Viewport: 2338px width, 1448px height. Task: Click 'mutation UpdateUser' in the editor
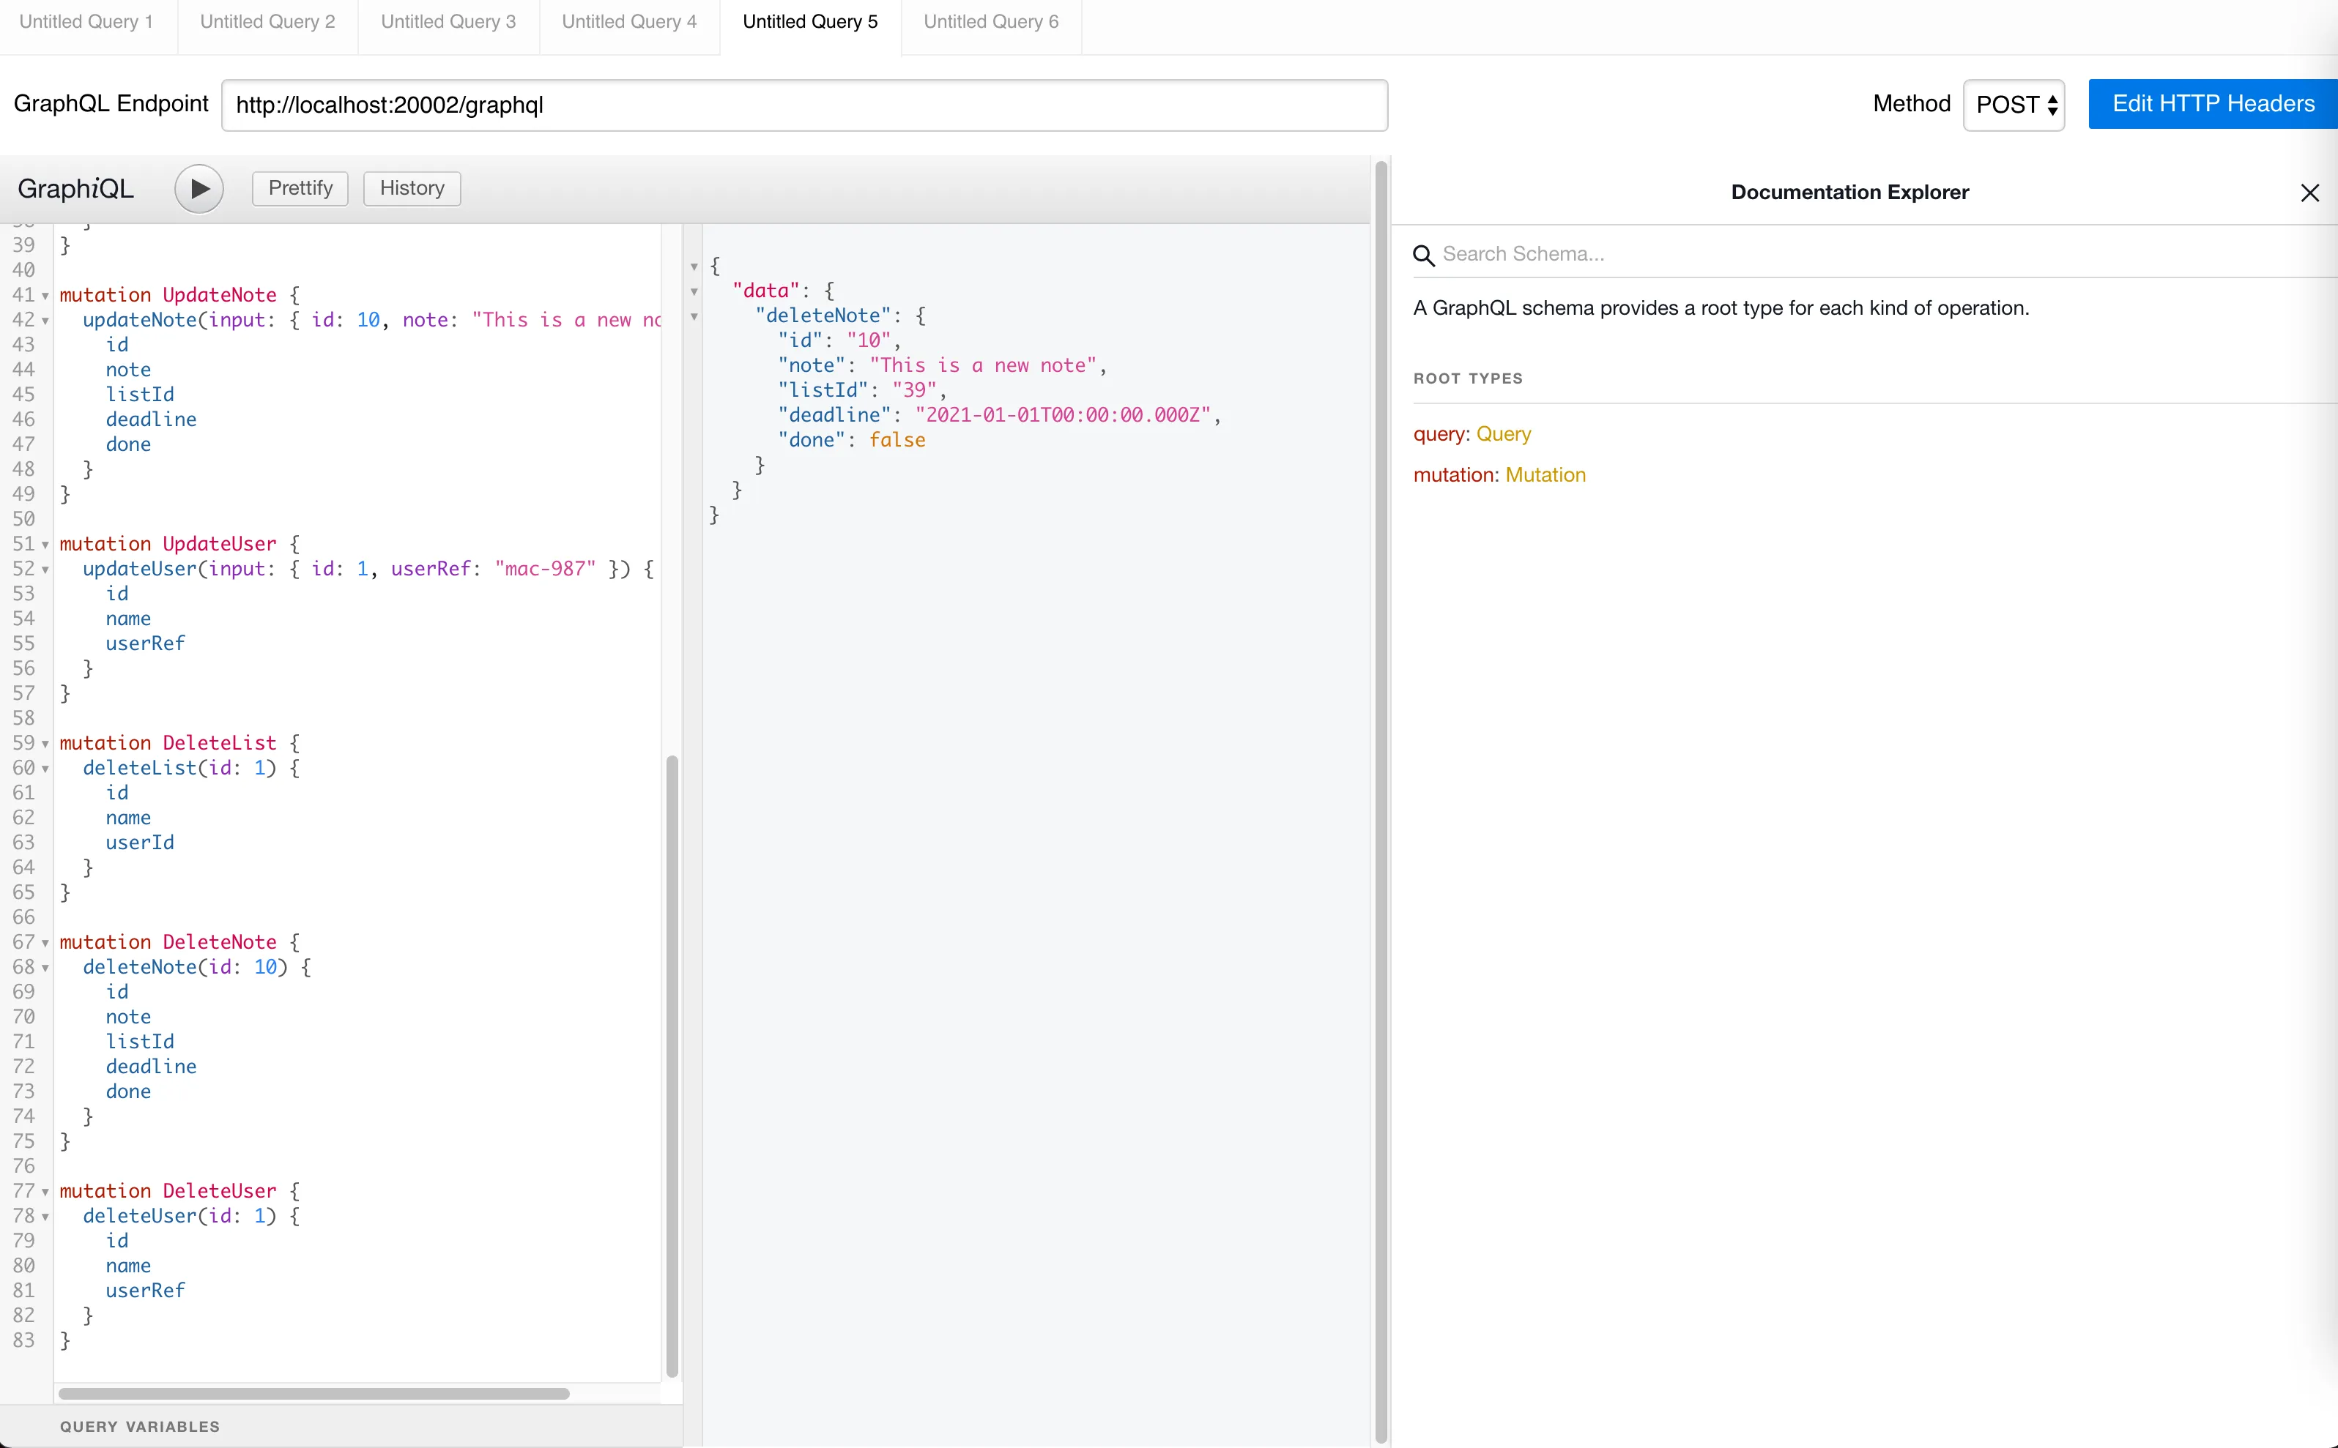click(x=168, y=544)
